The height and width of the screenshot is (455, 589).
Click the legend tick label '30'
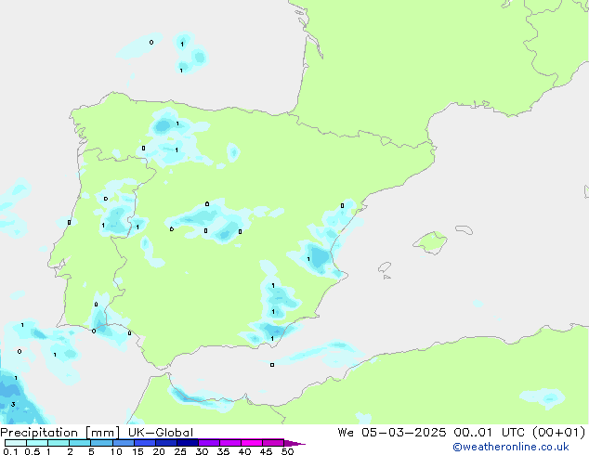[202, 451]
